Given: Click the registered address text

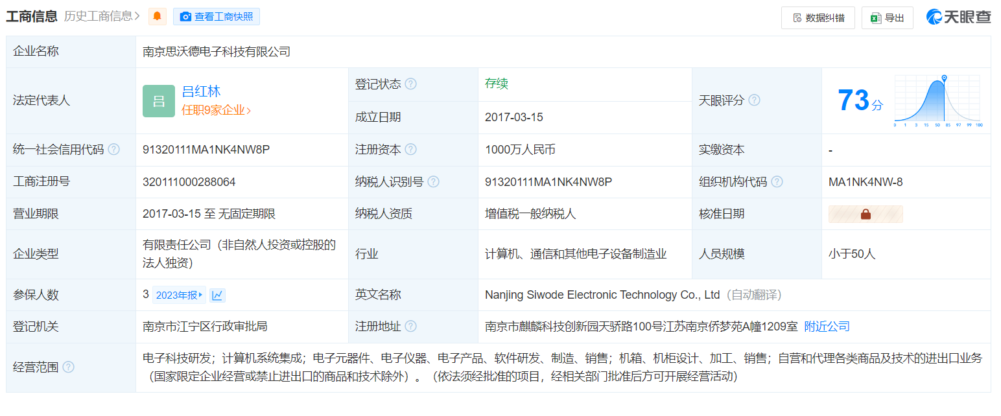Looking at the screenshot, I should [641, 327].
